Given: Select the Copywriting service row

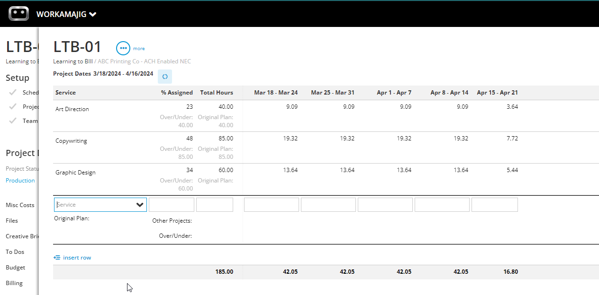Looking at the screenshot, I should coord(326,147).
